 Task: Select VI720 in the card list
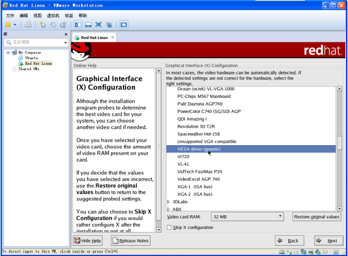[251, 157]
